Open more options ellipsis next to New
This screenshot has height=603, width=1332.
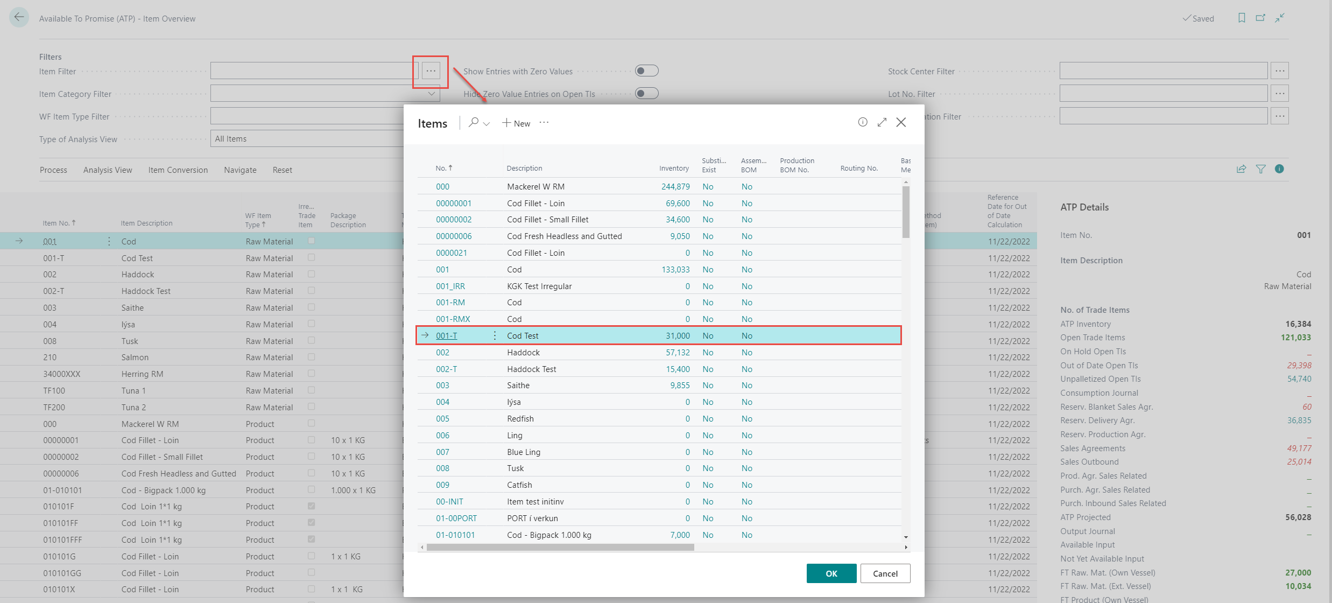(x=544, y=123)
